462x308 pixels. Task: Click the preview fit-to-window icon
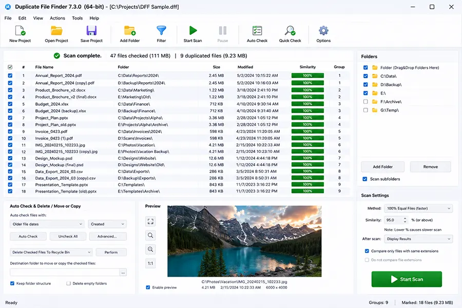point(150,221)
